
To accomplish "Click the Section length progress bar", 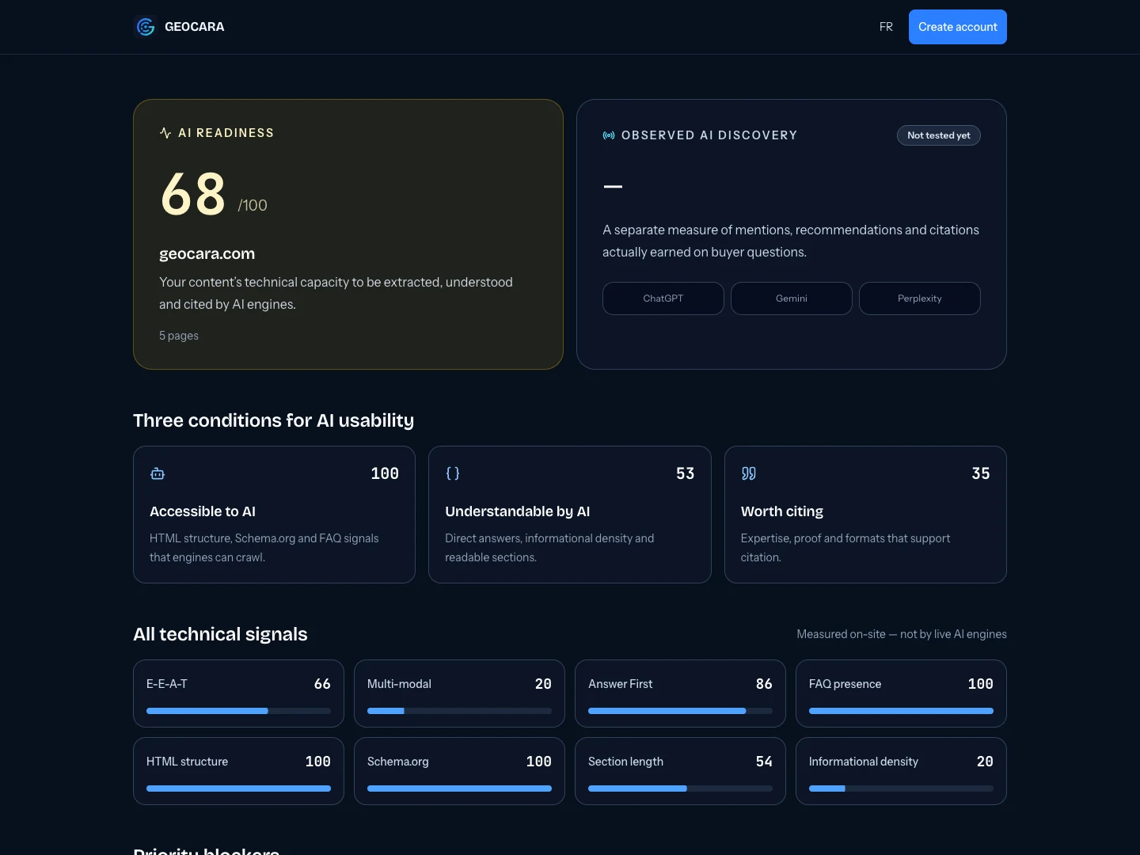I will coord(680,788).
